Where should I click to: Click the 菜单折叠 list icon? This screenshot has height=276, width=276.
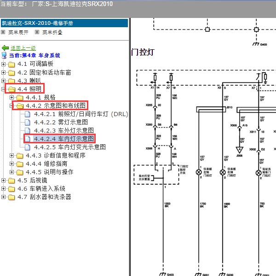click(x=37, y=32)
